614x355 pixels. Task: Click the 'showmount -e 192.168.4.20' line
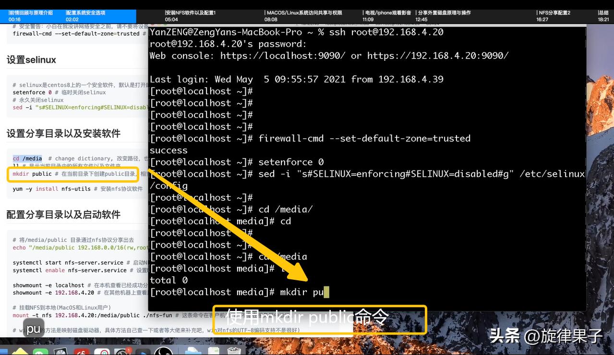(x=80, y=292)
